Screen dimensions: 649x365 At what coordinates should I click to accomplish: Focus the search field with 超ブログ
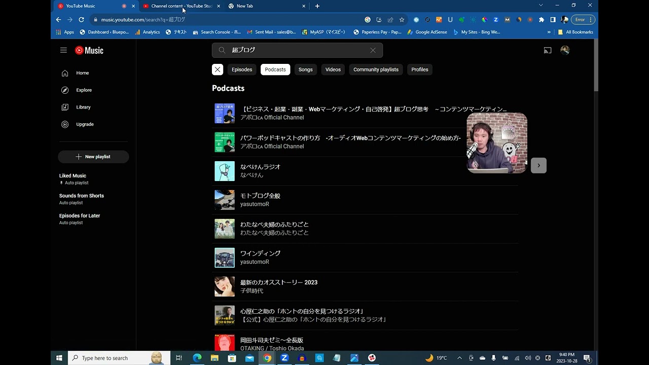point(297,50)
